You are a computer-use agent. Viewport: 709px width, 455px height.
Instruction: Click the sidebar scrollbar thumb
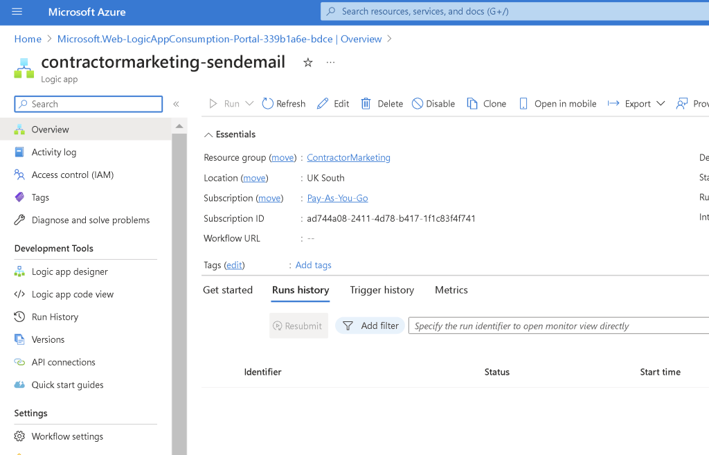click(x=179, y=294)
